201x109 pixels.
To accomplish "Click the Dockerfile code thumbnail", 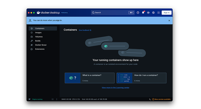I will tap(124, 78).
